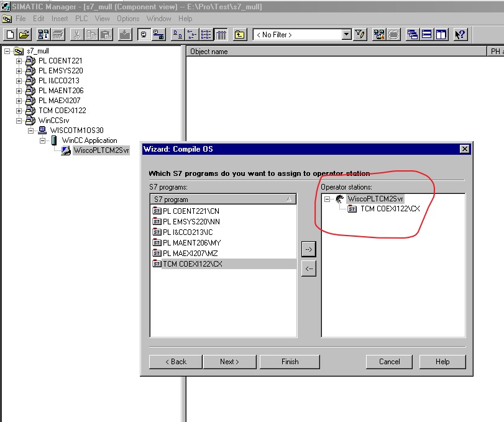Toggle the Online view toolbar icon
This screenshot has height=422, width=504.
pos(144,34)
